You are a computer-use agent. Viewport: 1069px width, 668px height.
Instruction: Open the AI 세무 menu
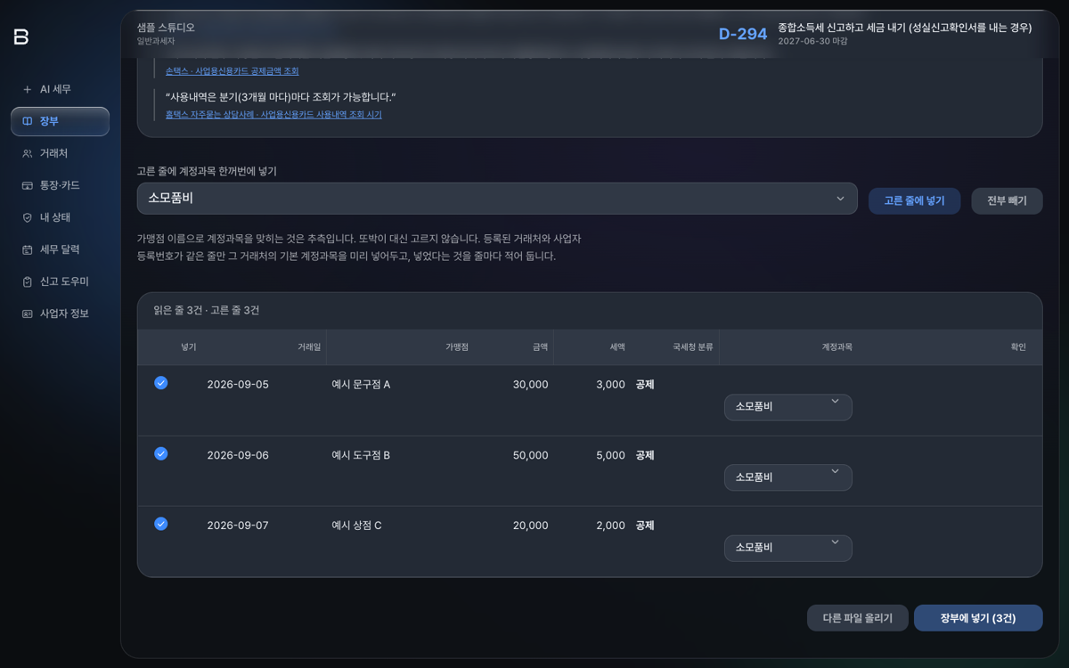(x=60, y=89)
